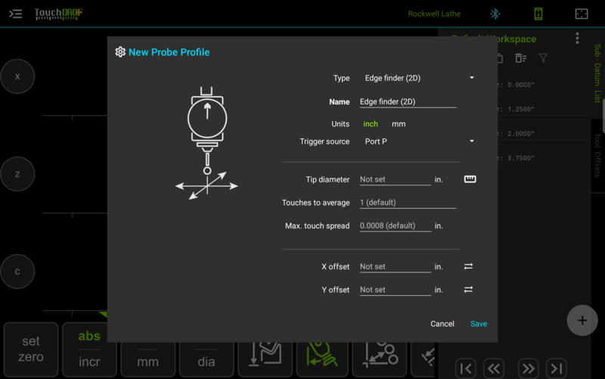605x379 pixels.
Task: Swap X offset sign icon
Action: (x=468, y=266)
